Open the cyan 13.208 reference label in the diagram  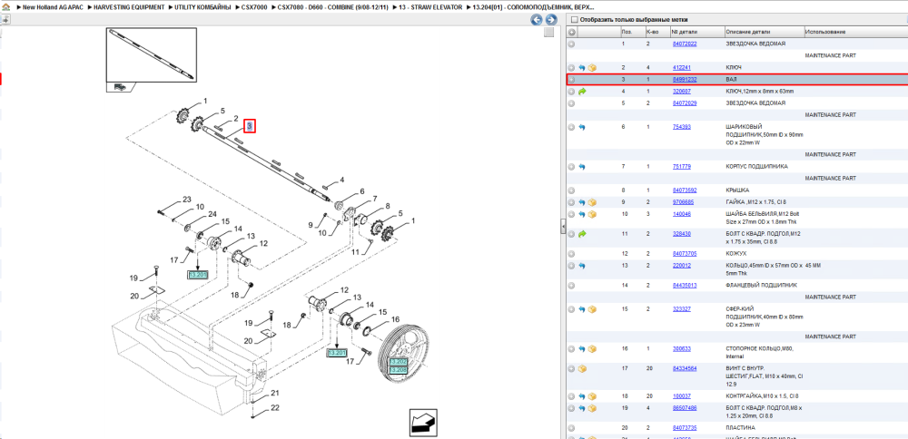point(399,369)
